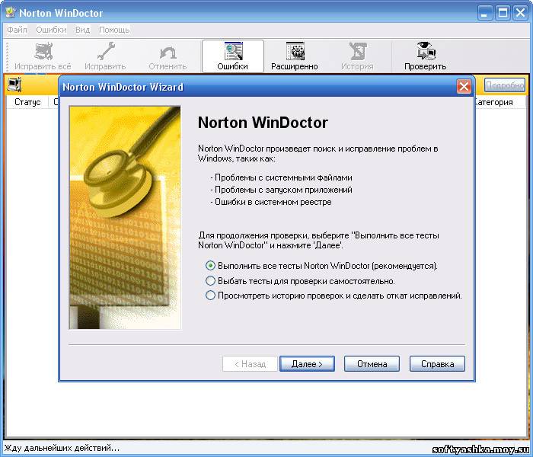The width and height of the screenshot is (533, 457).
Task: Select the Ошибки toolbar view
Action: click(x=233, y=56)
